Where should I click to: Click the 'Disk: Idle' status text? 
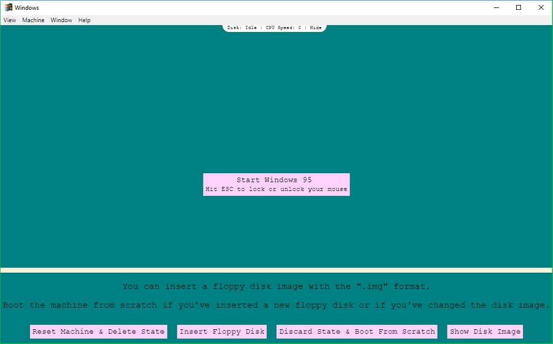(x=242, y=28)
